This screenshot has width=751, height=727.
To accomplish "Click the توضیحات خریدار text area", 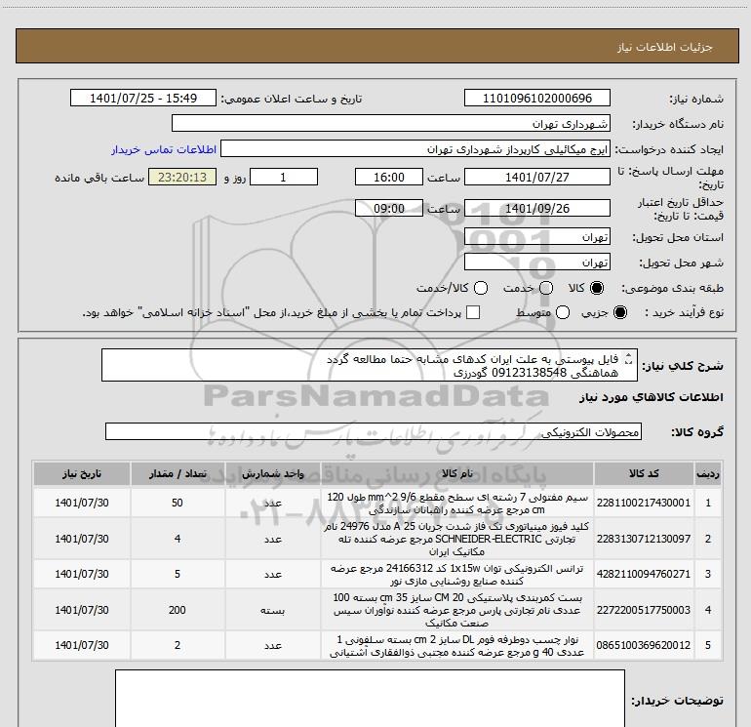I will point(370,699).
